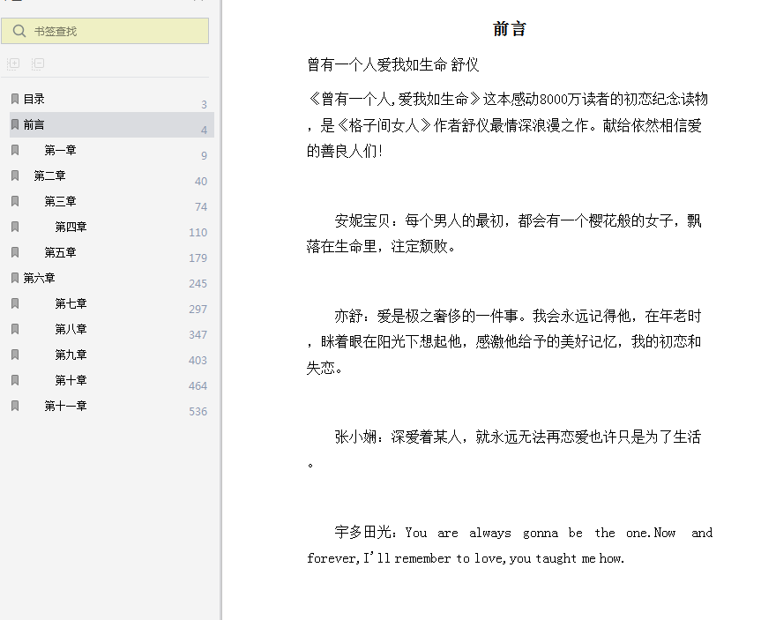Click the line 曾有一个人爱我如生命 舒仪
The width and height of the screenshot is (761, 620).
coord(393,64)
